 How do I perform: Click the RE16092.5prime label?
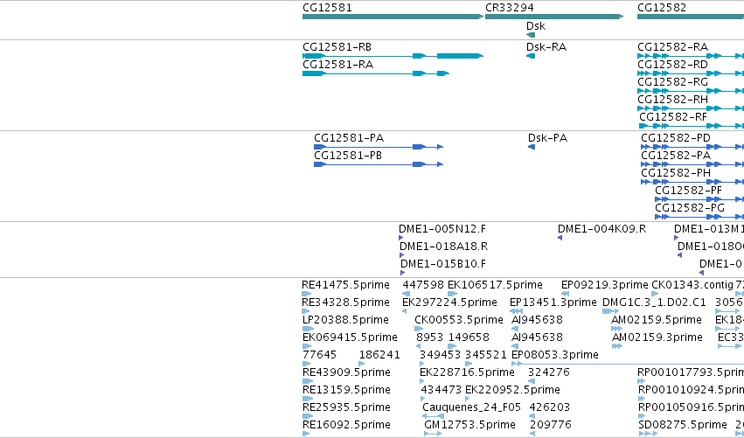tap(346, 425)
